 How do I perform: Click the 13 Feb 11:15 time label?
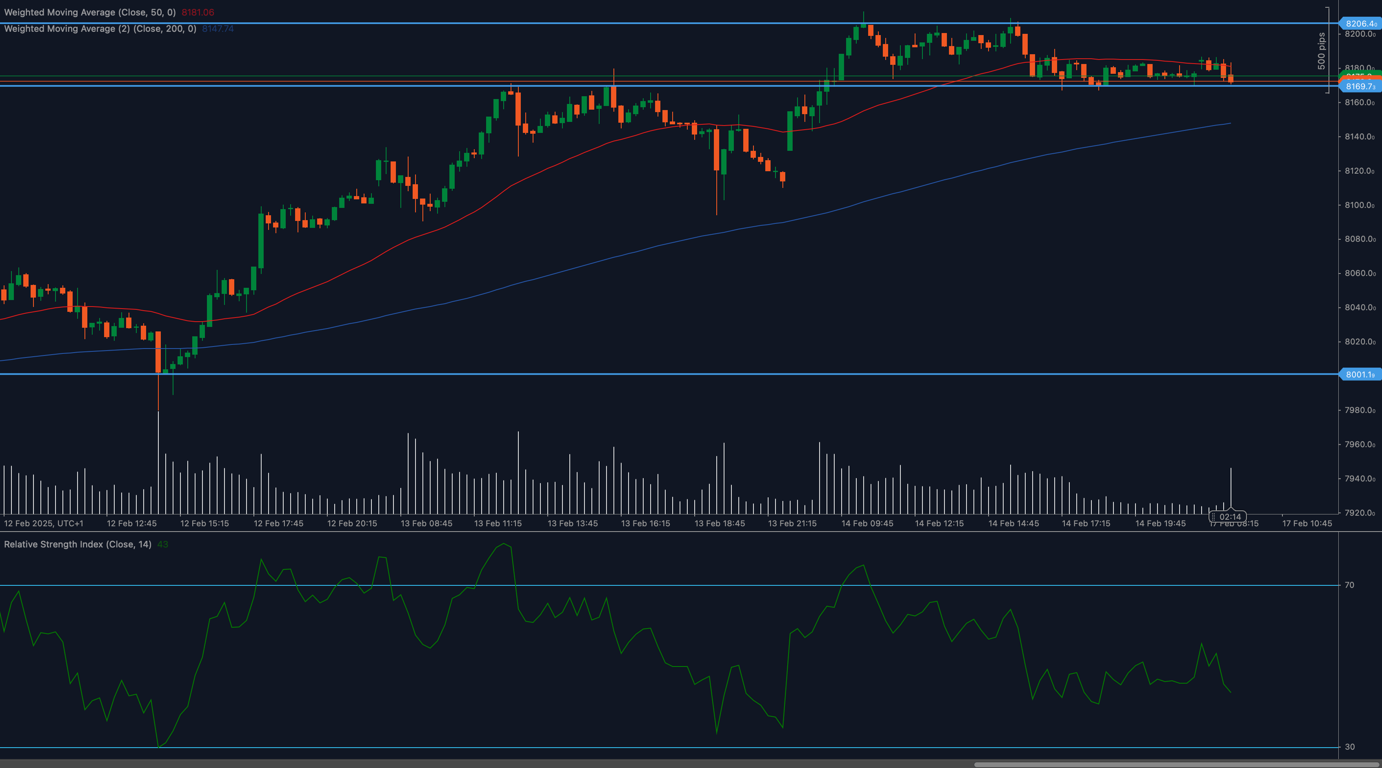(498, 523)
